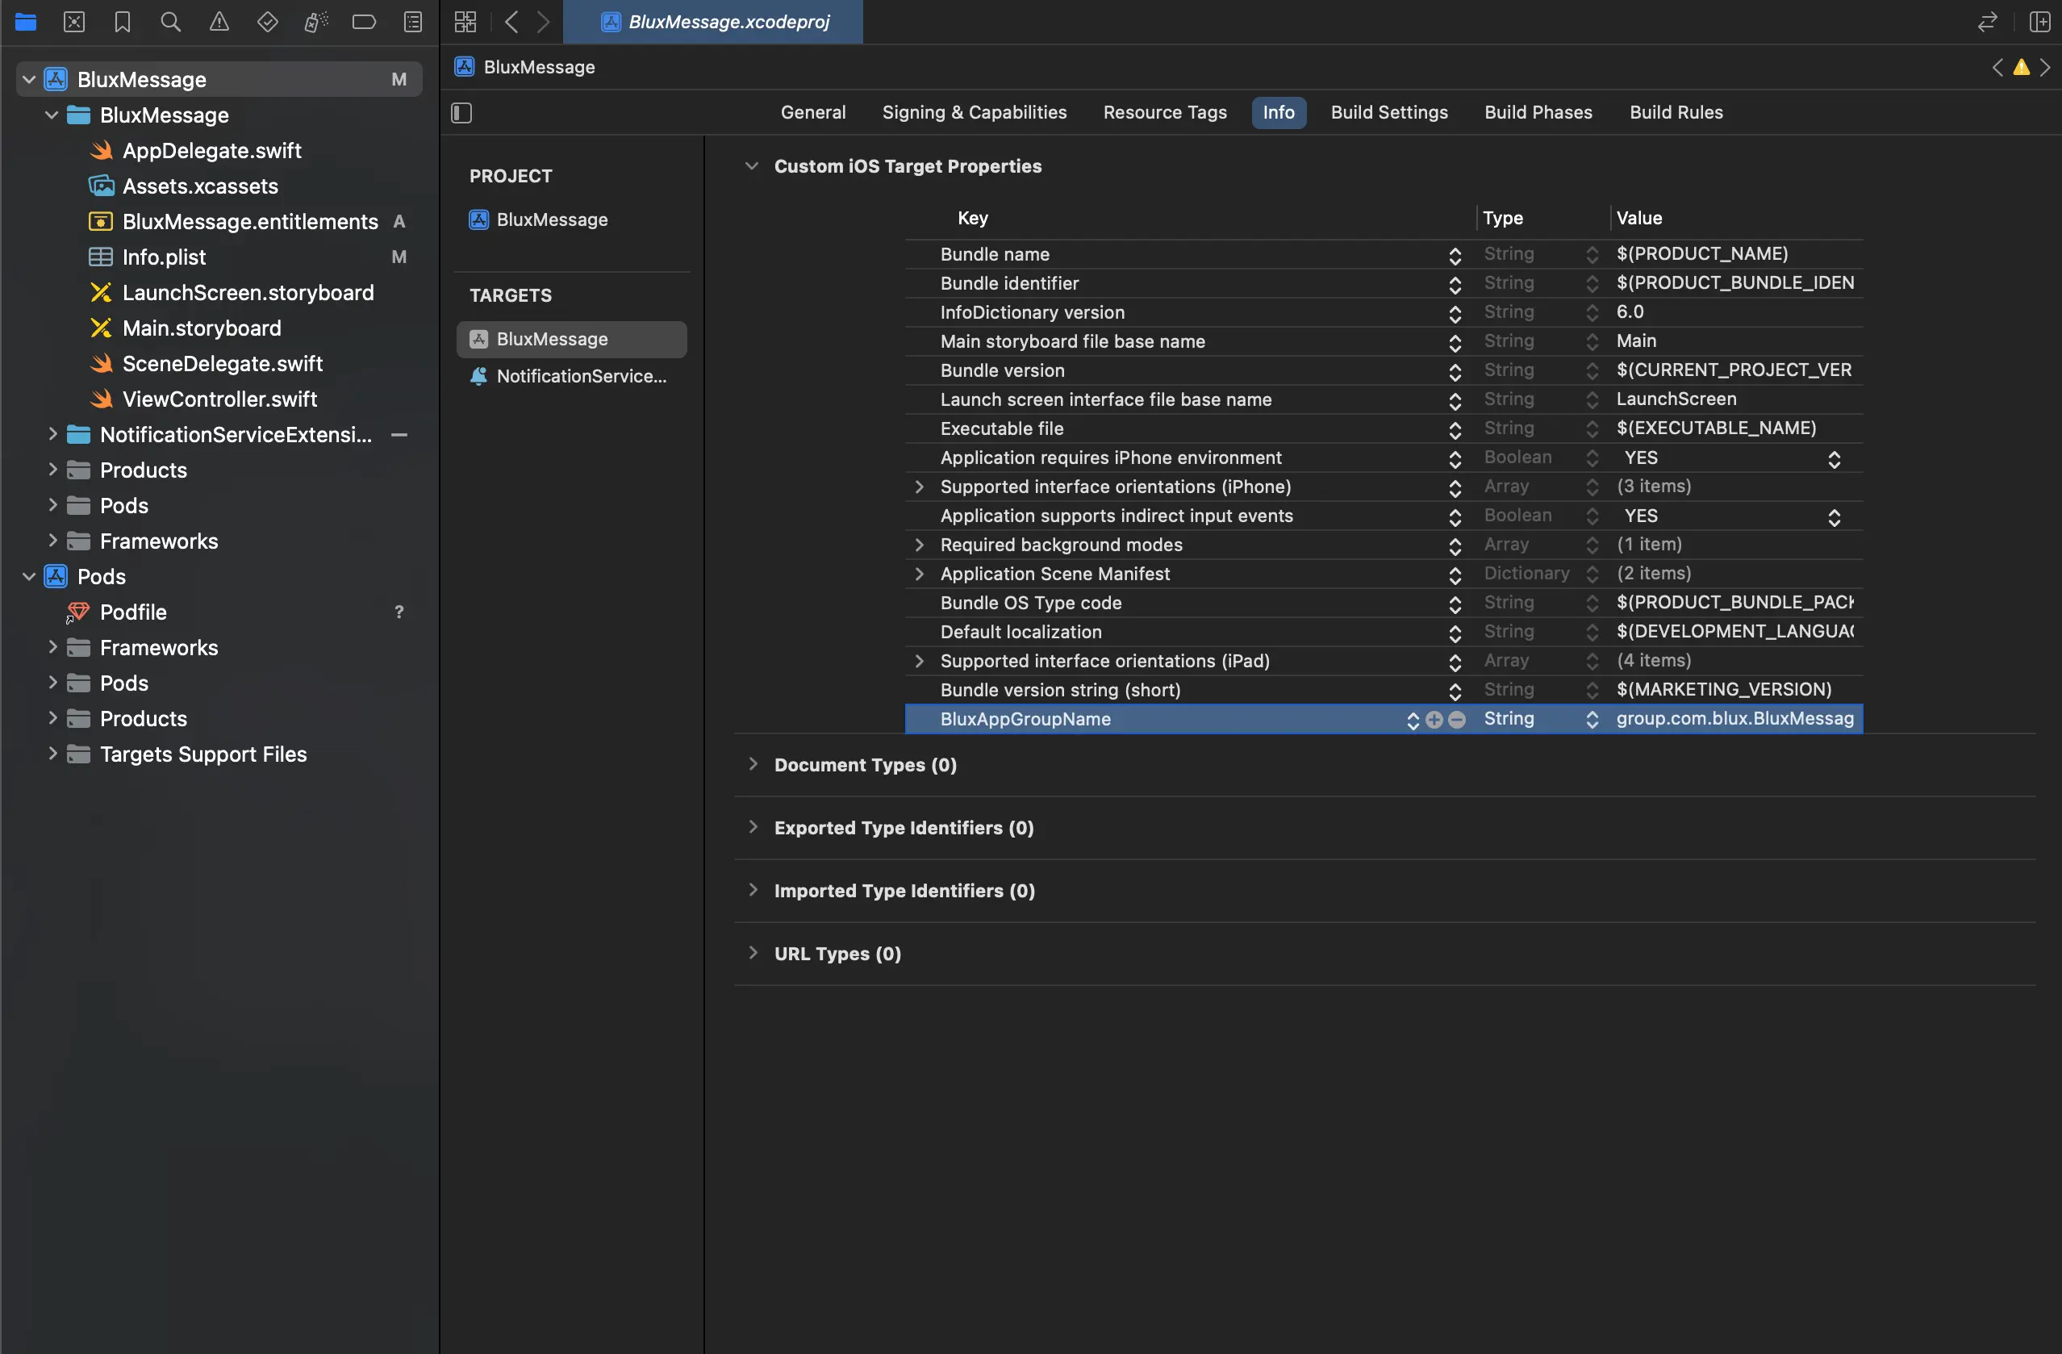Image resolution: width=2062 pixels, height=1354 pixels.
Task: Open the related items grid icon
Action: click(x=465, y=22)
